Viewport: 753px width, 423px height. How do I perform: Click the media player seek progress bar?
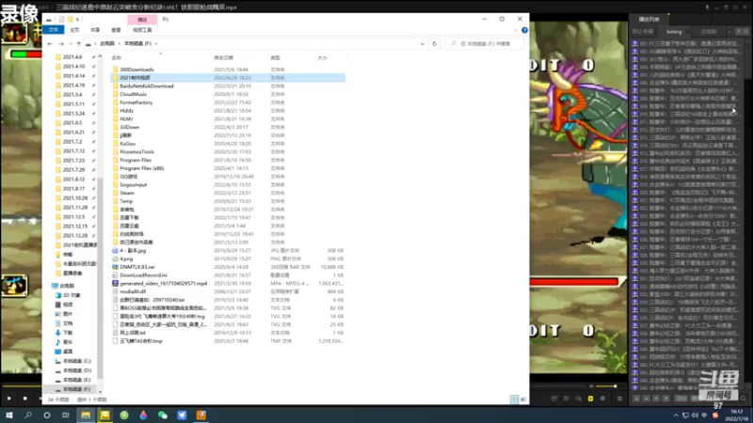pos(22,386)
